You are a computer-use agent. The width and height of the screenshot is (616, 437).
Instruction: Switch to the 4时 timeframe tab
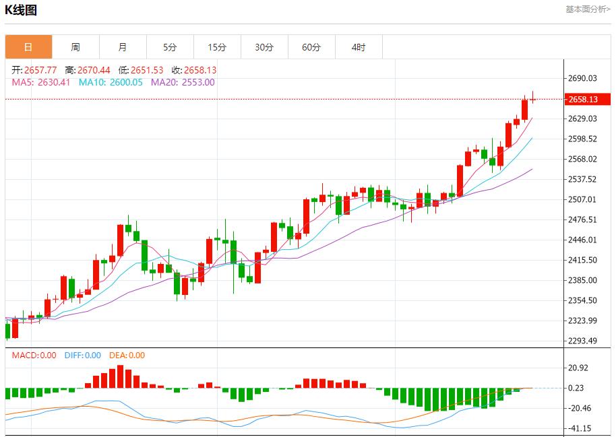pyautogui.click(x=359, y=47)
